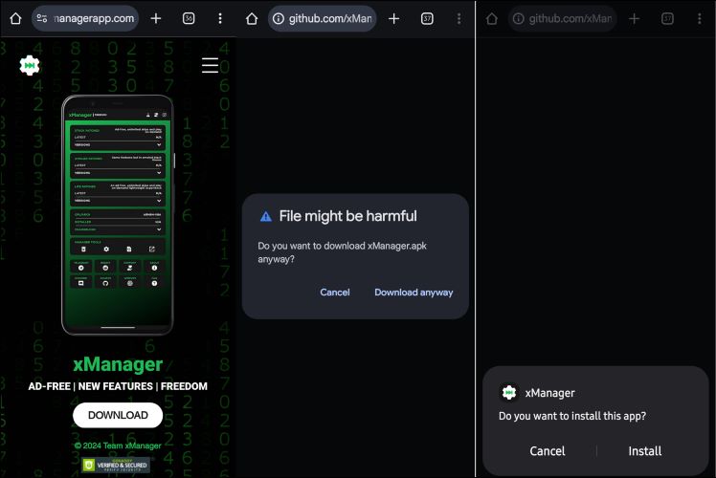Tap the phone mockup preview image

click(118, 215)
